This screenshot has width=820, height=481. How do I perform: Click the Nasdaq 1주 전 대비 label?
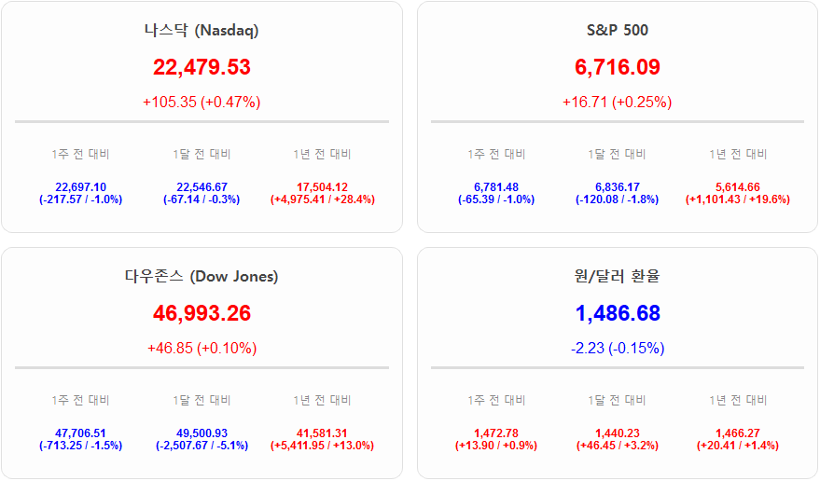tap(80, 154)
